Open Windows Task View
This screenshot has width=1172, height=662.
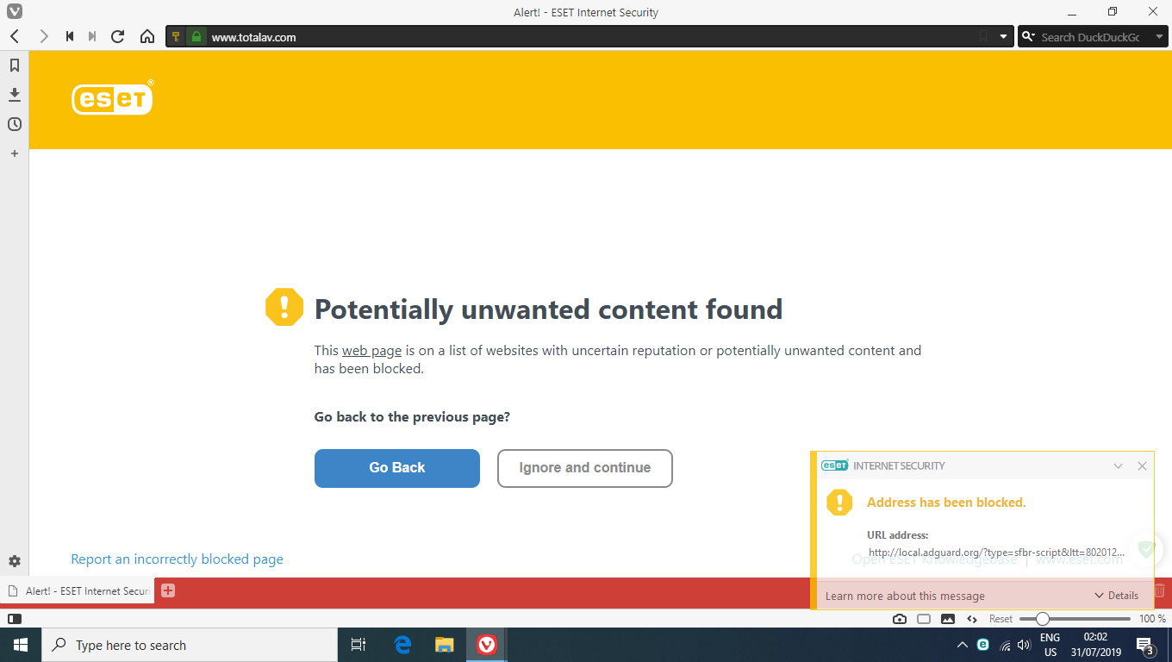point(358,645)
